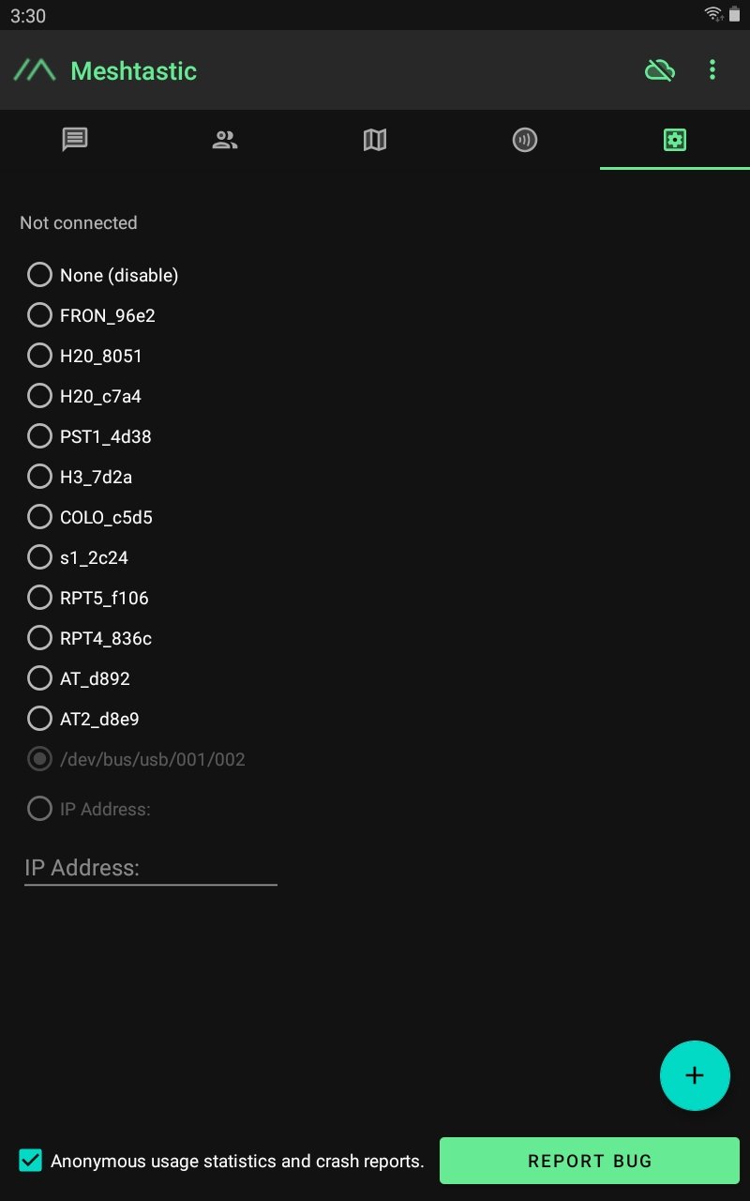The height and width of the screenshot is (1201, 750).
Task: Select the None (disable) radio option
Action: tap(39, 275)
